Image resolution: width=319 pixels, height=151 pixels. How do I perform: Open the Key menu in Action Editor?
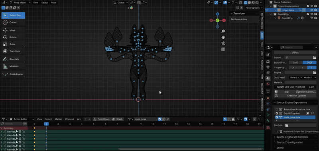79,119
